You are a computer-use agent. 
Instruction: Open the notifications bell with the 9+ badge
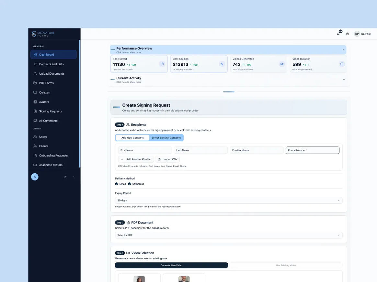[338, 34]
